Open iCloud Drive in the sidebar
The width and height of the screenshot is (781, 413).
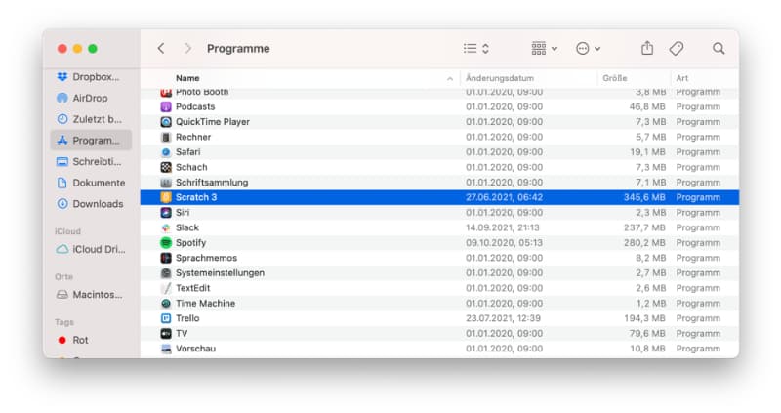[90, 249]
